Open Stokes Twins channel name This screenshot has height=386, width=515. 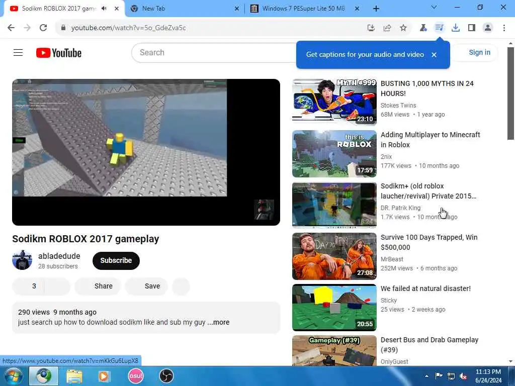(x=398, y=106)
